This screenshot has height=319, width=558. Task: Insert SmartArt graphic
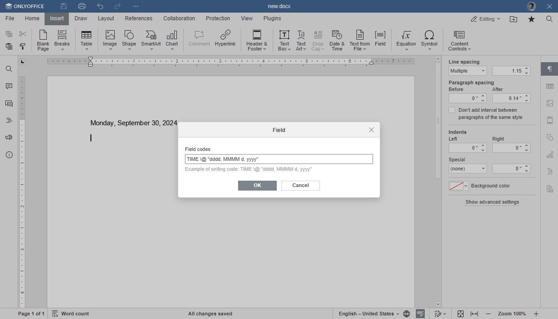pyautogui.click(x=151, y=41)
